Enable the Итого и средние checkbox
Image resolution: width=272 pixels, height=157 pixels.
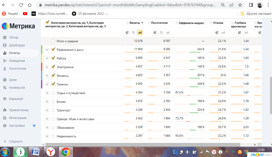click(53, 41)
